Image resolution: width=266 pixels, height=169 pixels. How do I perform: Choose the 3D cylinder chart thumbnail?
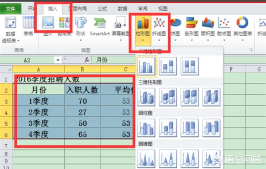coord(211,128)
